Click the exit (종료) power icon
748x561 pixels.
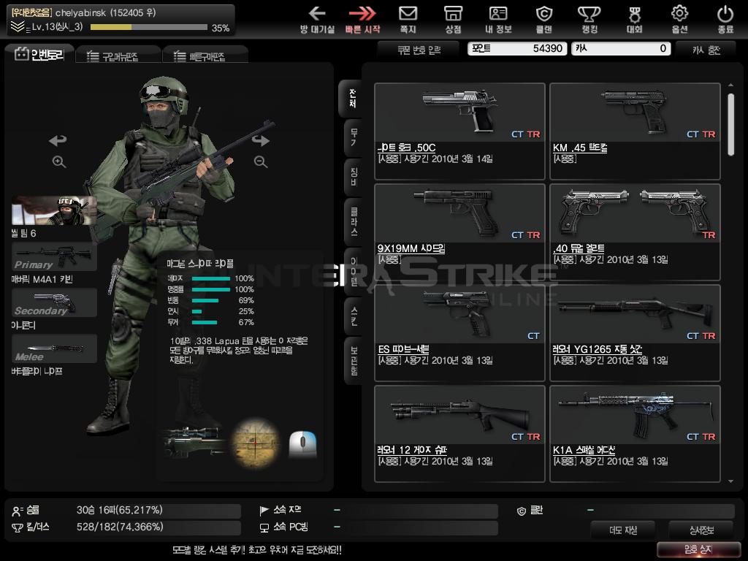coord(725,14)
